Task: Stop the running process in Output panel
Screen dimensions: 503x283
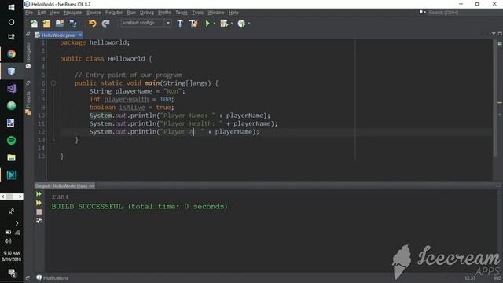Action: click(39, 211)
